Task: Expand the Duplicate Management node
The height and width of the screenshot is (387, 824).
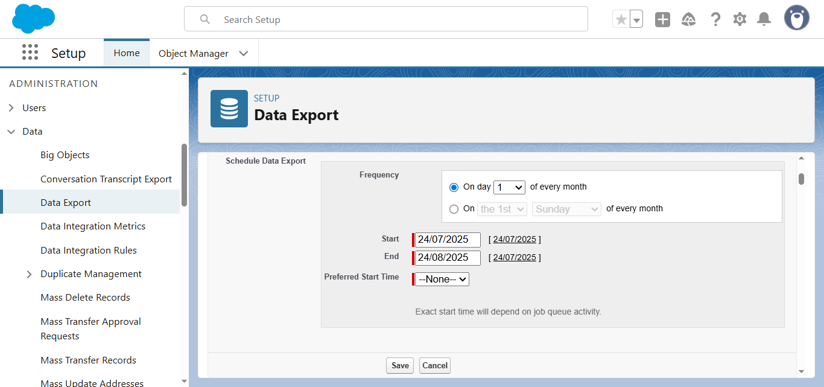Action: [30, 274]
